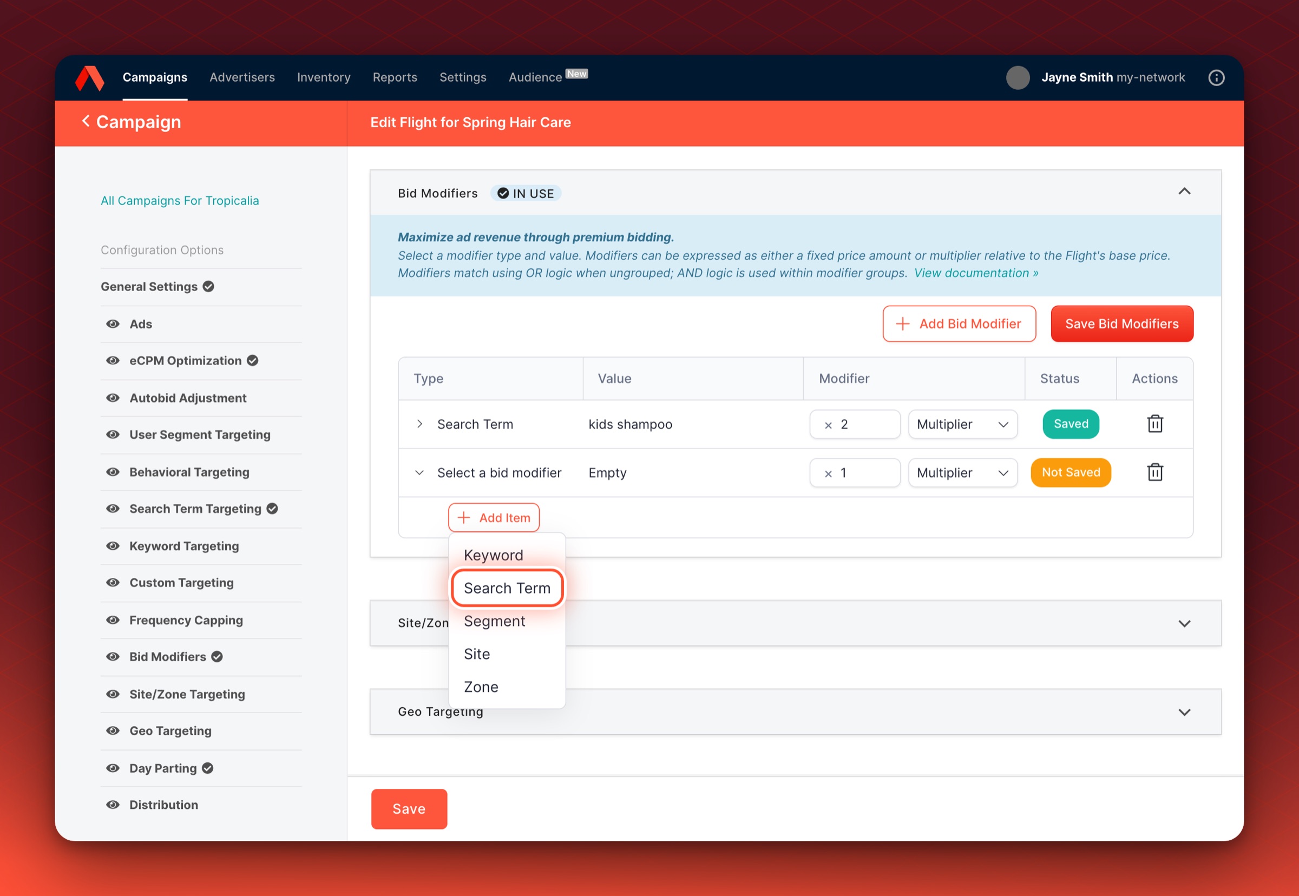Click the back chevron next to Campaign
Viewport: 1299px width, 896px height.
click(x=86, y=121)
